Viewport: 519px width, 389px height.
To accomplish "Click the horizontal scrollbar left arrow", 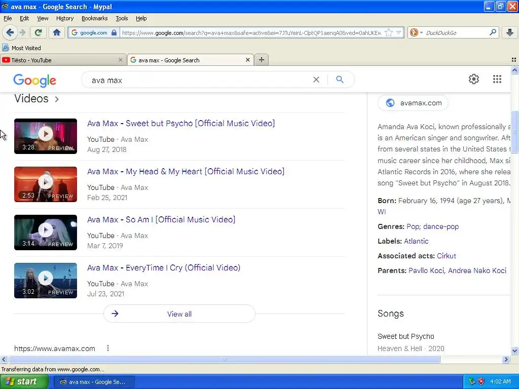I will coord(4,359).
